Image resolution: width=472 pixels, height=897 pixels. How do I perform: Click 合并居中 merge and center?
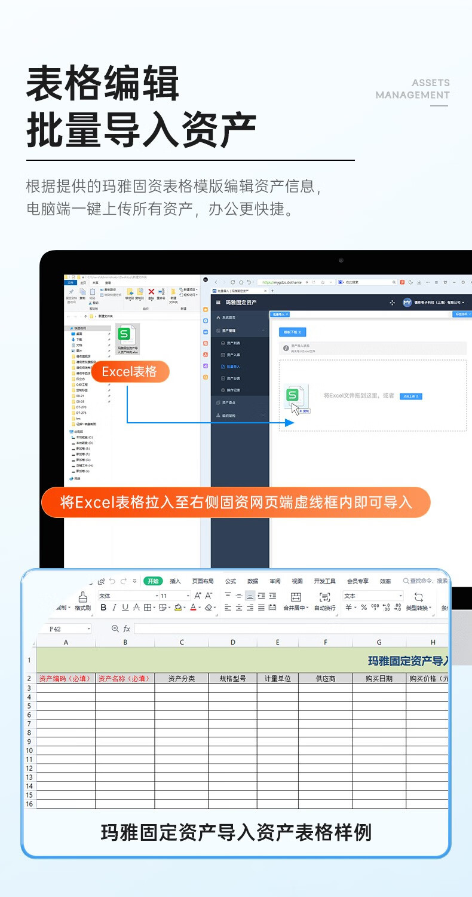click(296, 601)
